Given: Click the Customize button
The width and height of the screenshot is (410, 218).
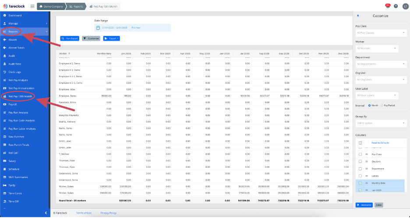Looking at the screenshot, I should [91, 39].
